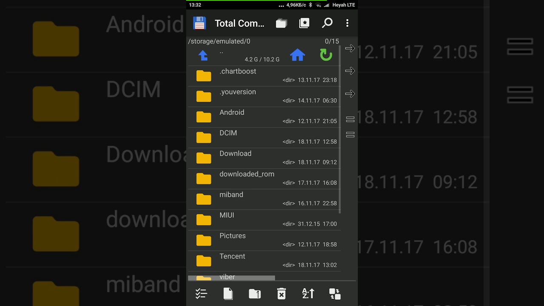Select the .youversion folder icon
Screen dimensions: 544x306
coord(204,96)
